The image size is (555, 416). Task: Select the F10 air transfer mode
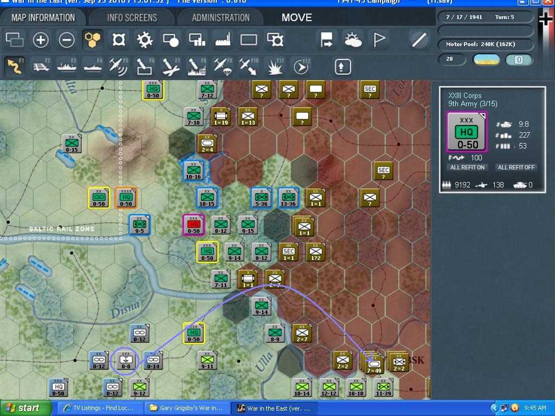click(x=249, y=66)
